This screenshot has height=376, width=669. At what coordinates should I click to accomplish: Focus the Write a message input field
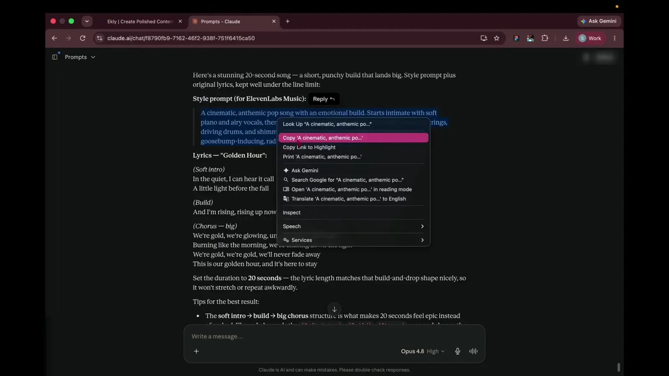point(334,336)
